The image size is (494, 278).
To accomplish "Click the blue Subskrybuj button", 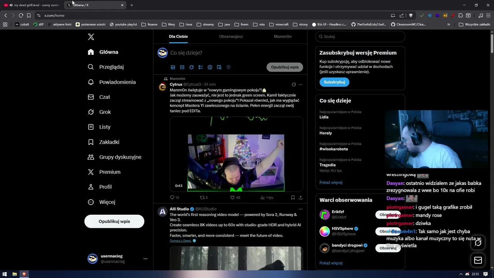I will point(334,82).
